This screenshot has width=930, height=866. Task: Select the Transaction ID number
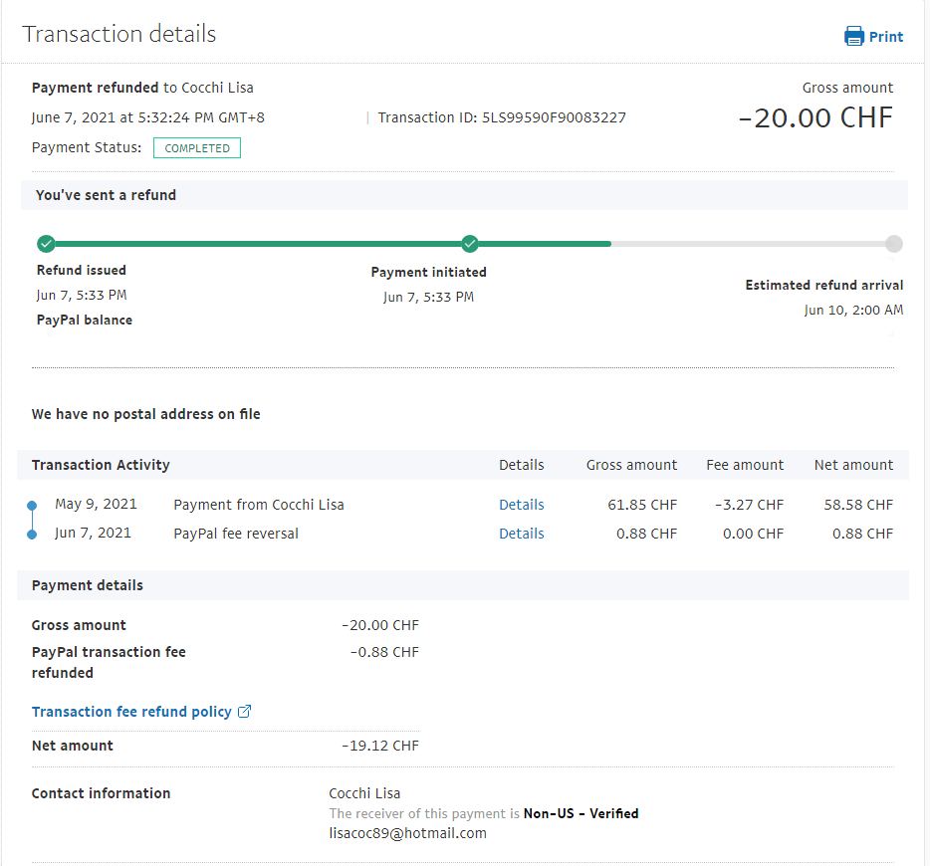click(554, 117)
